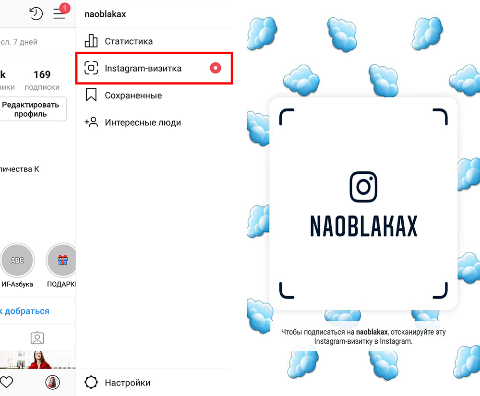Follow the 'добраться' blue link
Screen dimensions: 480x396
(x=27, y=311)
